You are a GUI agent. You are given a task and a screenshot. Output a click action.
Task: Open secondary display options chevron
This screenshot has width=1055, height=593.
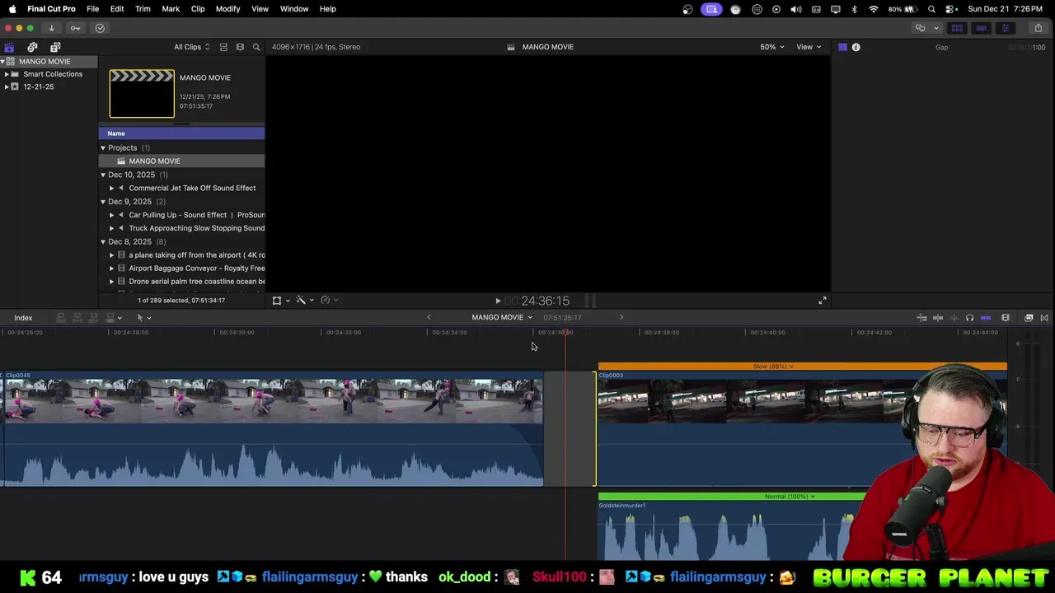(935, 28)
